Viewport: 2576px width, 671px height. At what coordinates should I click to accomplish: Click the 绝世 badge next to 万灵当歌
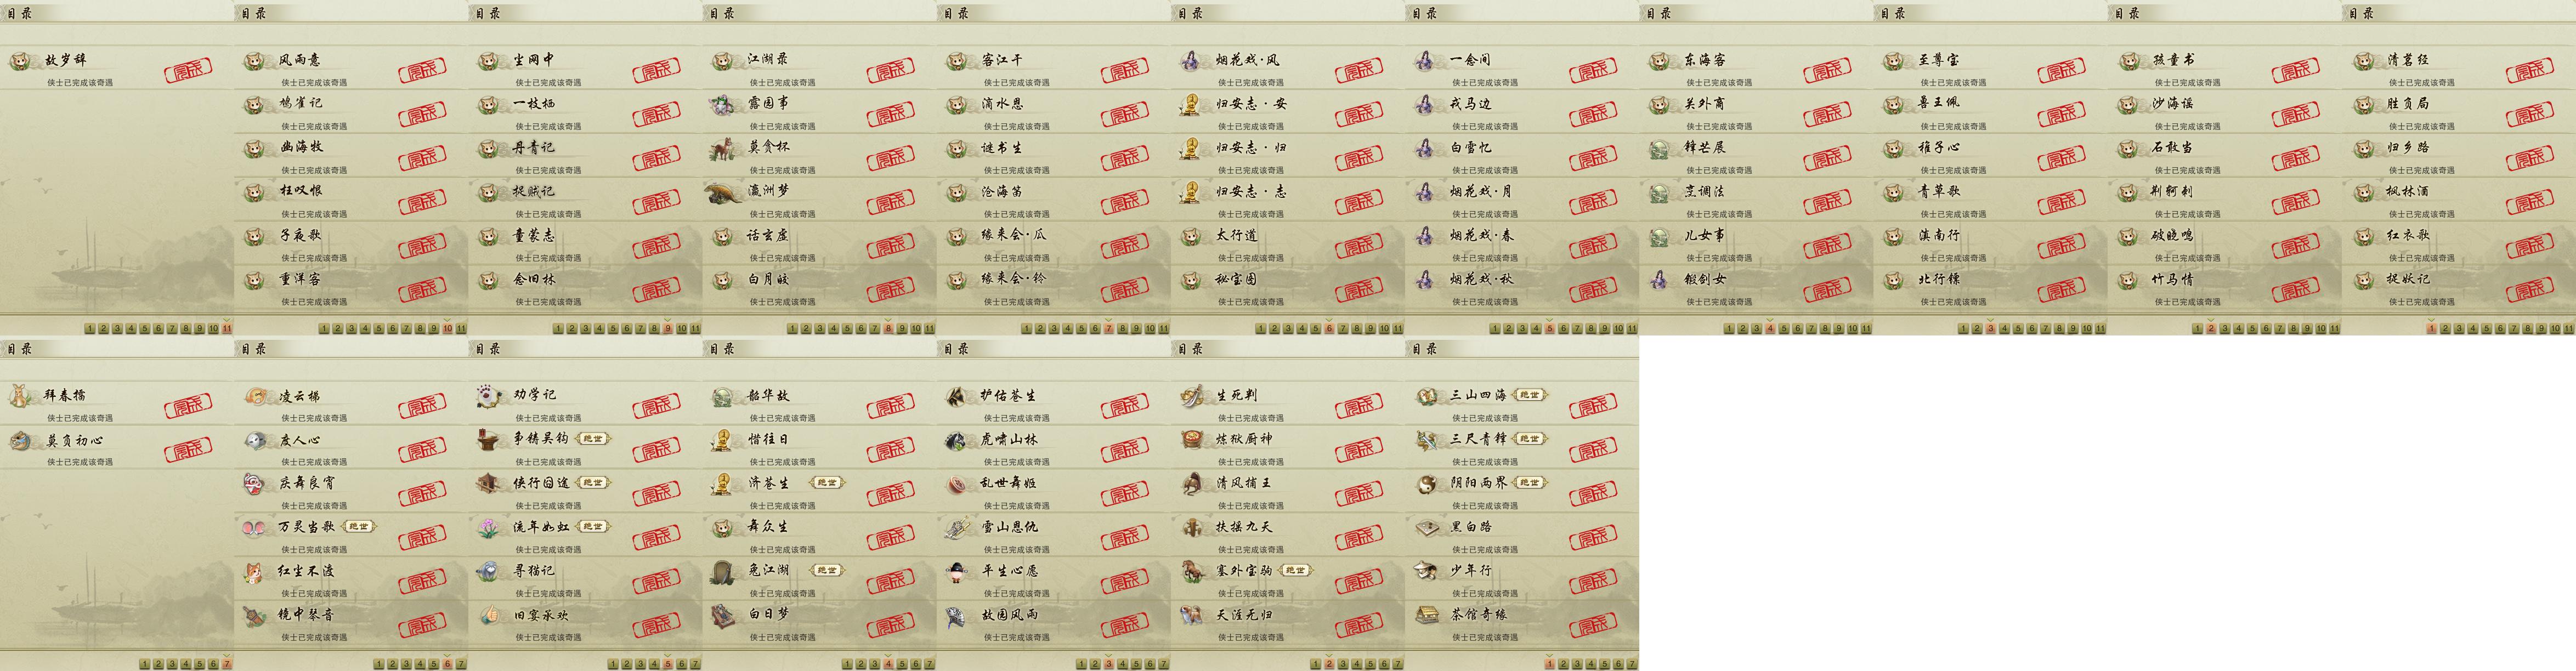click(x=359, y=526)
